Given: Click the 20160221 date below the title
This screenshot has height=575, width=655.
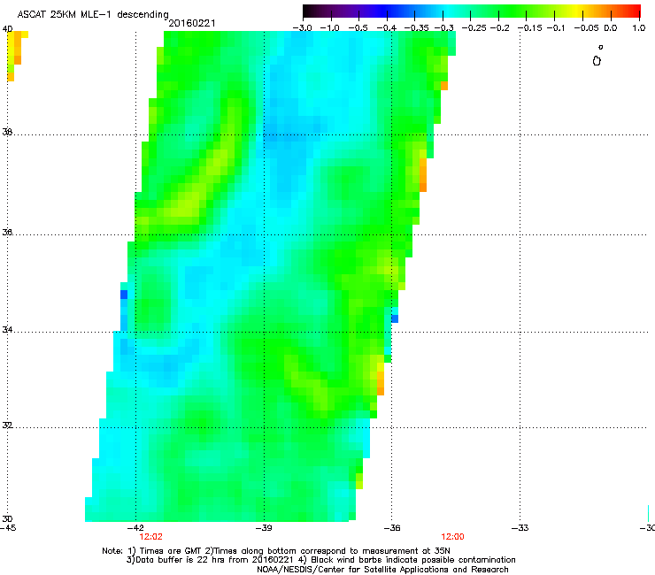Looking at the screenshot, I should click(192, 23).
